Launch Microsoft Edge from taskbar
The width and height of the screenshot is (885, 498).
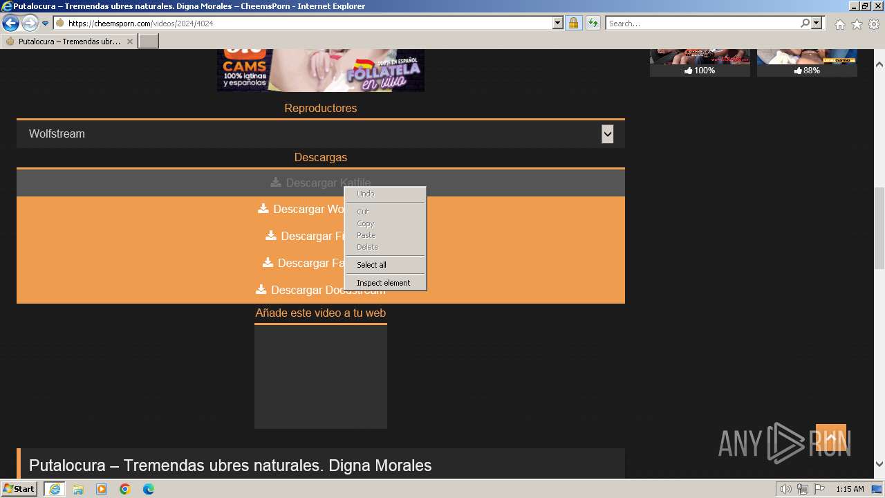tap(149, 489)
